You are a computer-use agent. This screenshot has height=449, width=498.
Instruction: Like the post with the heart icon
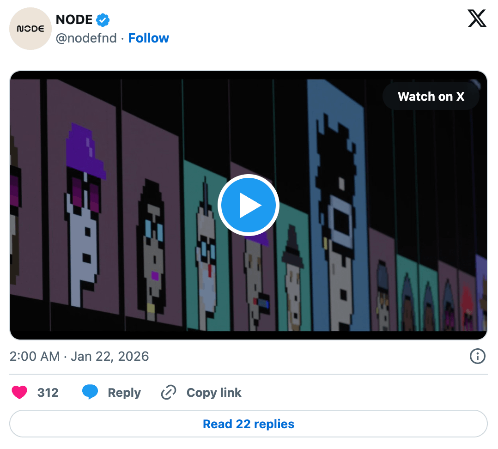pos(19,393)
